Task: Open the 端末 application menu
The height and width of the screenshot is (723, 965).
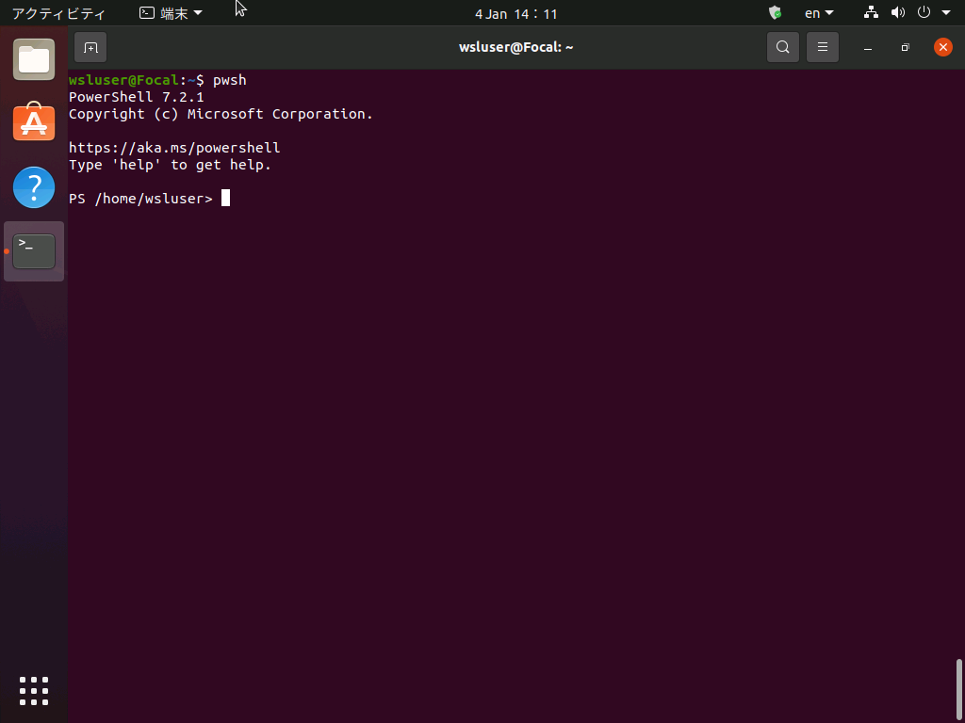Action: (171, 13)
